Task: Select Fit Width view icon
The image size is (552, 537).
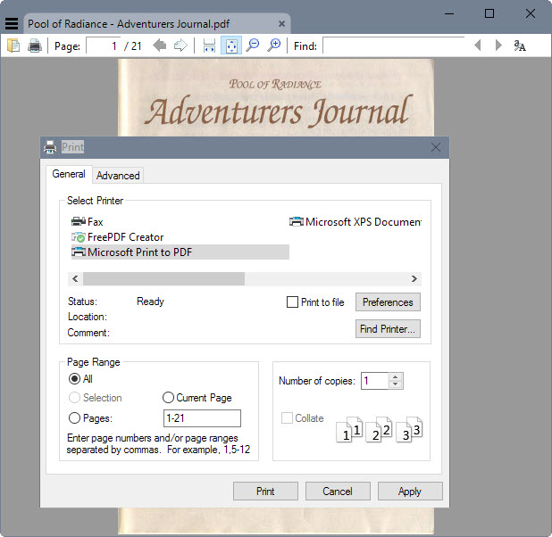Action: click(x=210, y=45)
